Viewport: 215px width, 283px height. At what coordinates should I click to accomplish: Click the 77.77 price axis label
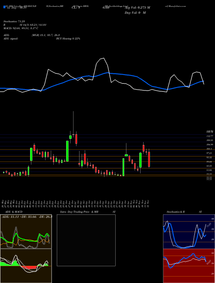209,175
